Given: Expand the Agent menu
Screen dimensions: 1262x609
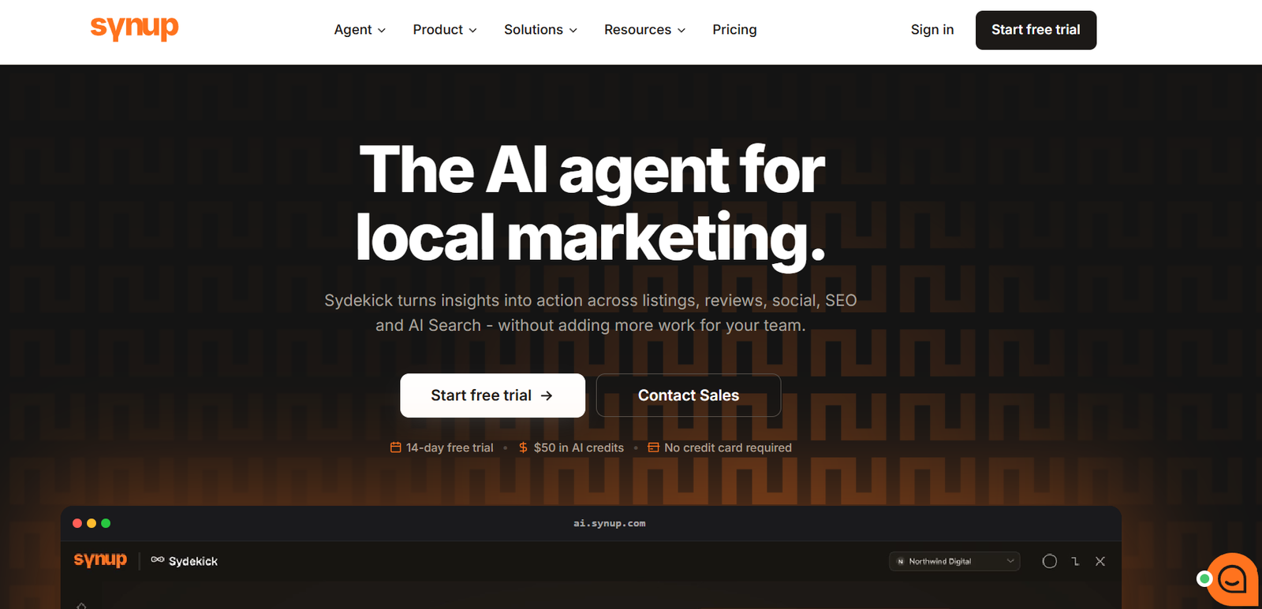Looking at the screenshot, I should (x=360, y=30).
